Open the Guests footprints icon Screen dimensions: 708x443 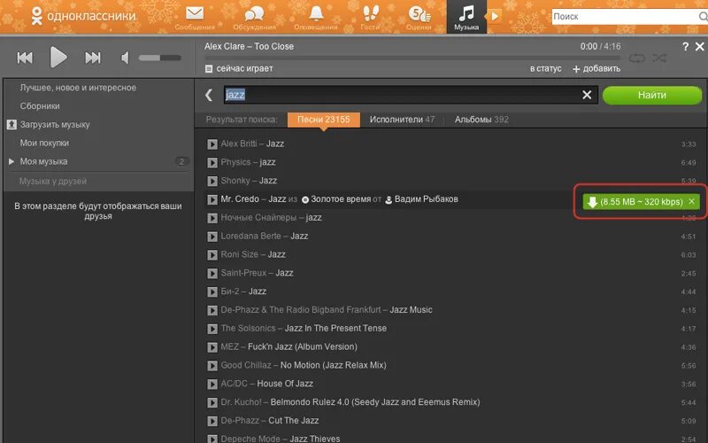[x=370, y=13]
